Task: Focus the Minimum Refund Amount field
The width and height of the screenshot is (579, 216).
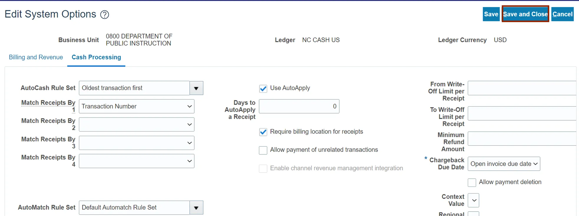Action: (522, 138)
